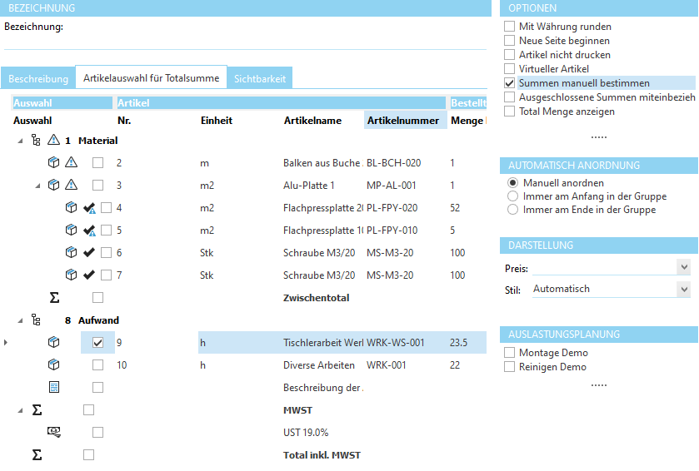Click the cube icon in row 2
This screenshot has height=471, width=699.
(54, 163)
